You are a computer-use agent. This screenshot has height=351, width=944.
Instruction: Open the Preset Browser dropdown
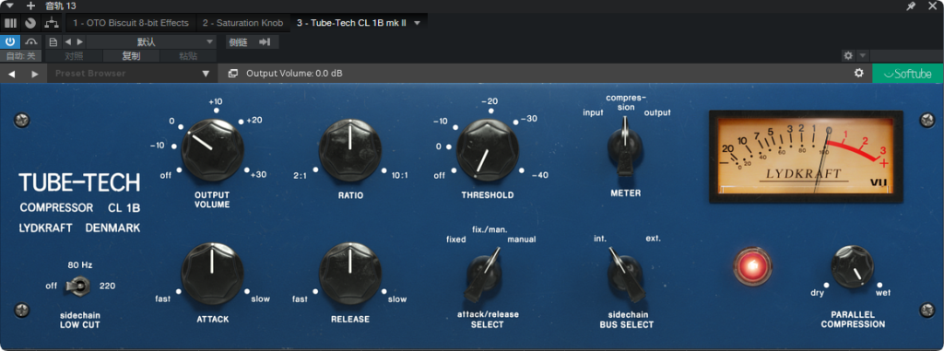pos(206,74)
